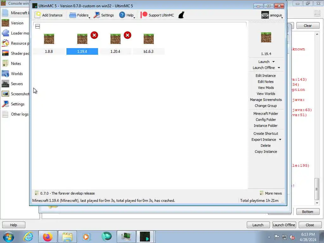The height and width of the screenshot is (243, 324).
Task: Open the amogus account dropdown
Action: click(272, 15)
